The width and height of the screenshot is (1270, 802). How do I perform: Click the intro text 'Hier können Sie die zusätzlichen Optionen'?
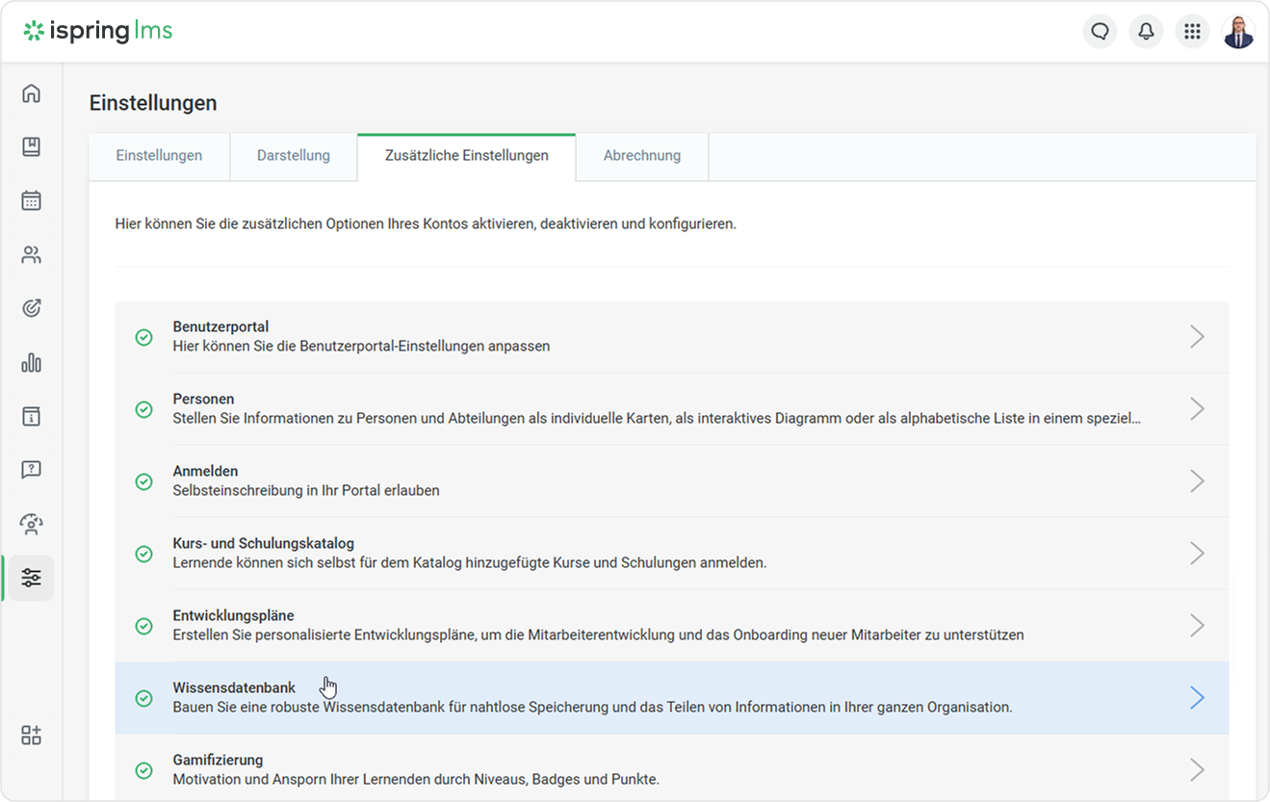[426, 224]
